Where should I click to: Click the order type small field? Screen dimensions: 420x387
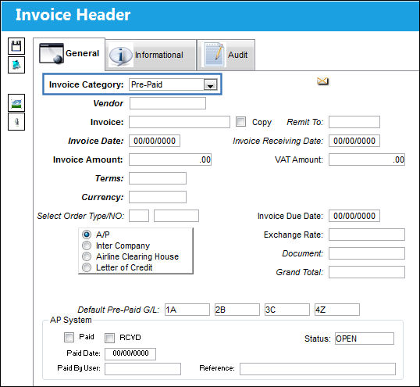139,216
